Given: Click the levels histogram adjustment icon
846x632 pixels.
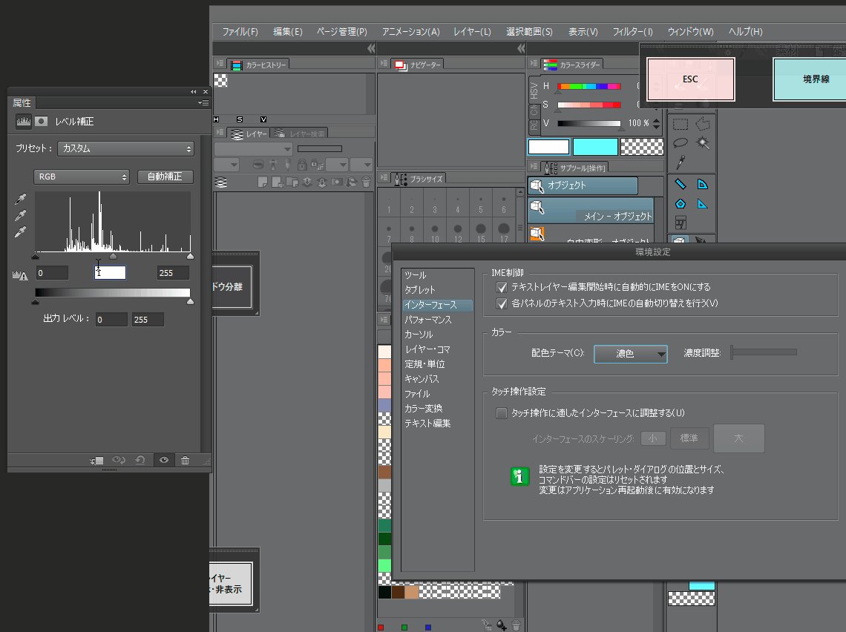Looking at the screenshot, I should tap(23, 122).
